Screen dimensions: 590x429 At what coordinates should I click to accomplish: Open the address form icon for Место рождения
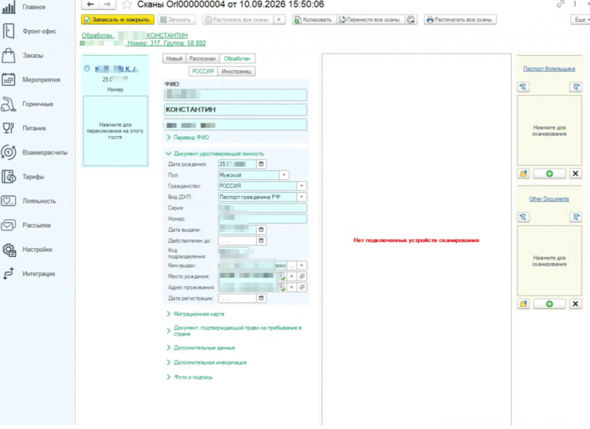(x=281, y=276)
